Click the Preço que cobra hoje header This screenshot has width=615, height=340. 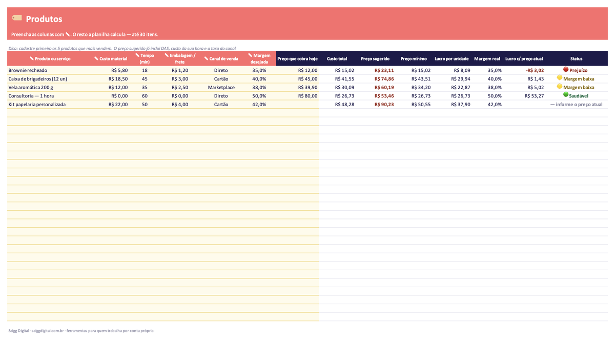[x=297, y=58]
